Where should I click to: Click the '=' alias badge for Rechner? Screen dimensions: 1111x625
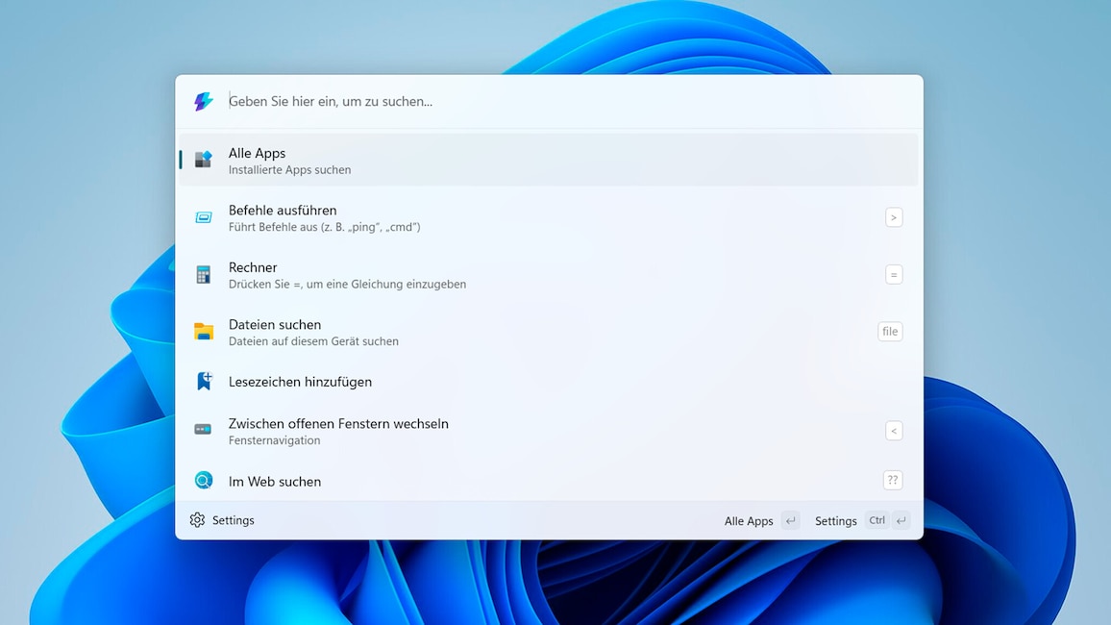894,274
